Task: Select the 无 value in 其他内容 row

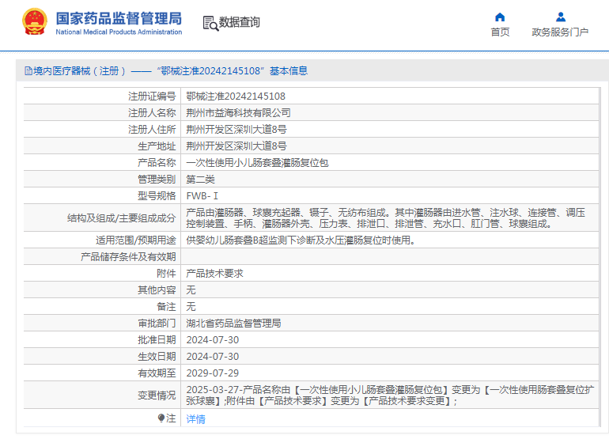Action: [x=191, y=290]
